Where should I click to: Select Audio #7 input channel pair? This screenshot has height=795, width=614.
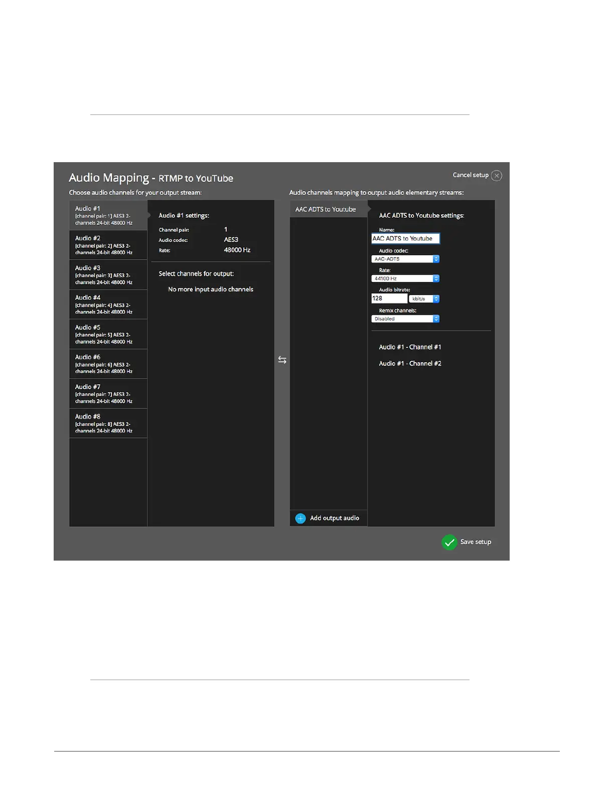tap(108, 393)
